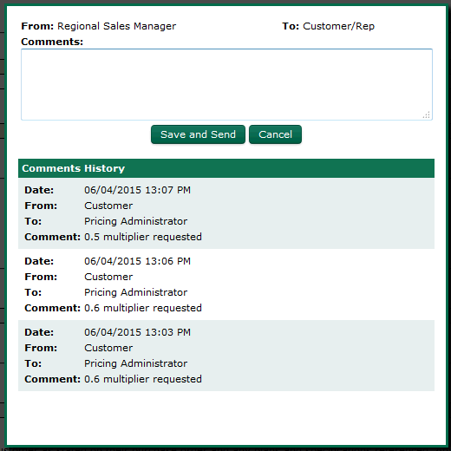The image size is (451, 451).
Task: Click the Save and Send button
Action: (x=198, y=134)
